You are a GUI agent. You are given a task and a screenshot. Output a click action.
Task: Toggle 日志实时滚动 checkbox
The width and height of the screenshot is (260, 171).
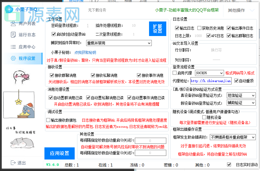pos(229,165)
